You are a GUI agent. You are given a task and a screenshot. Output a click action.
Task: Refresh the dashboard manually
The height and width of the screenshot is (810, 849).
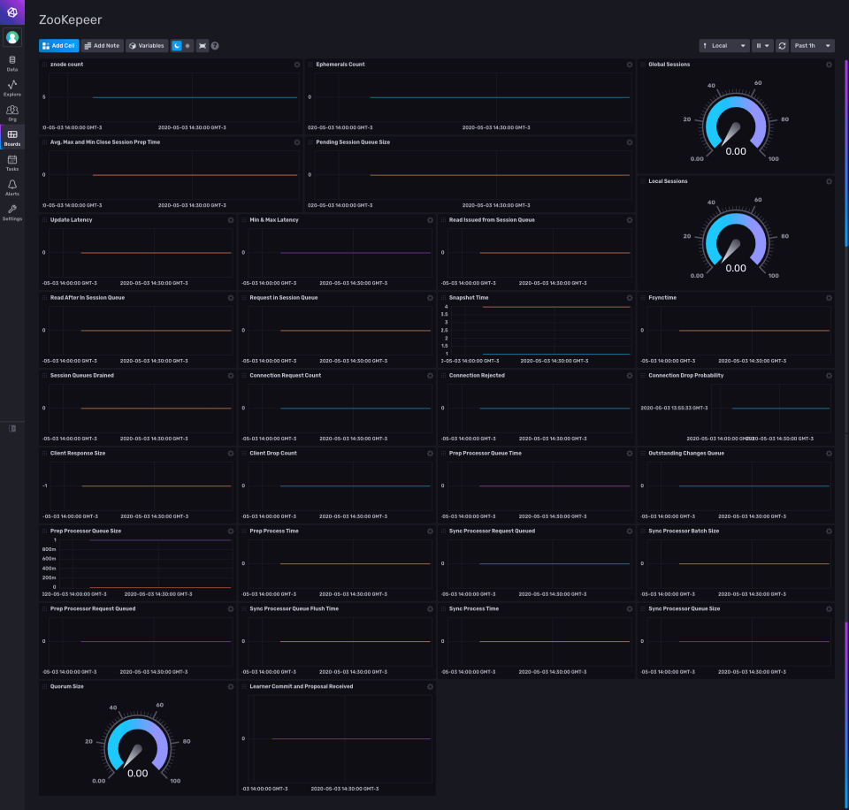(782, 45)
